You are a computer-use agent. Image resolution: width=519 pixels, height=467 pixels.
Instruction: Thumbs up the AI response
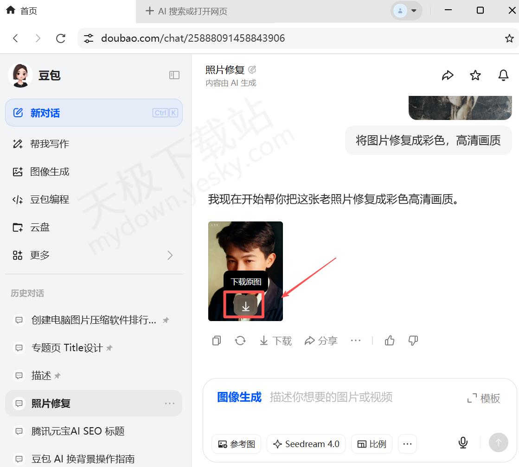tap(390, 341)
